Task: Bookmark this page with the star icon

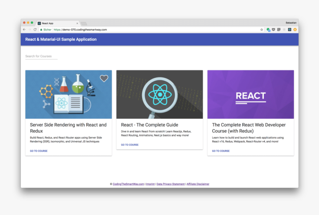Action: pyautogui.click(x=262, y=30)
